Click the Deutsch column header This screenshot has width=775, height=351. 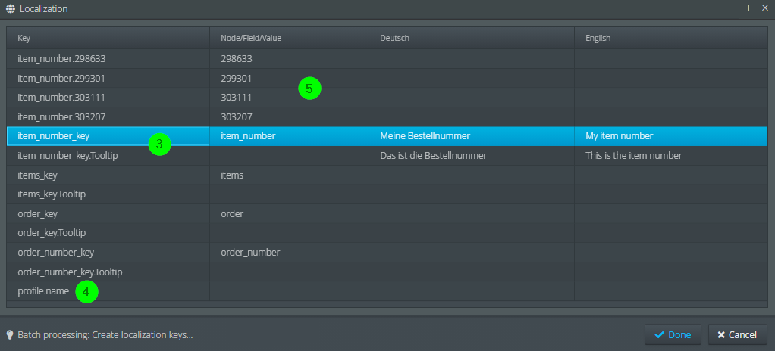[x=472, y=38]
